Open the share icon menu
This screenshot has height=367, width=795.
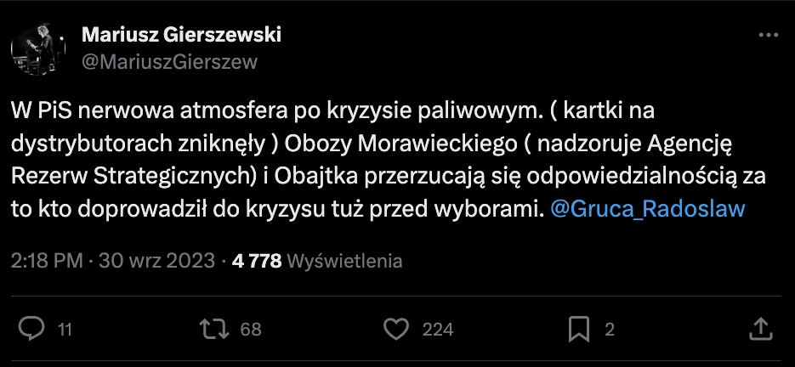[762, 329]
